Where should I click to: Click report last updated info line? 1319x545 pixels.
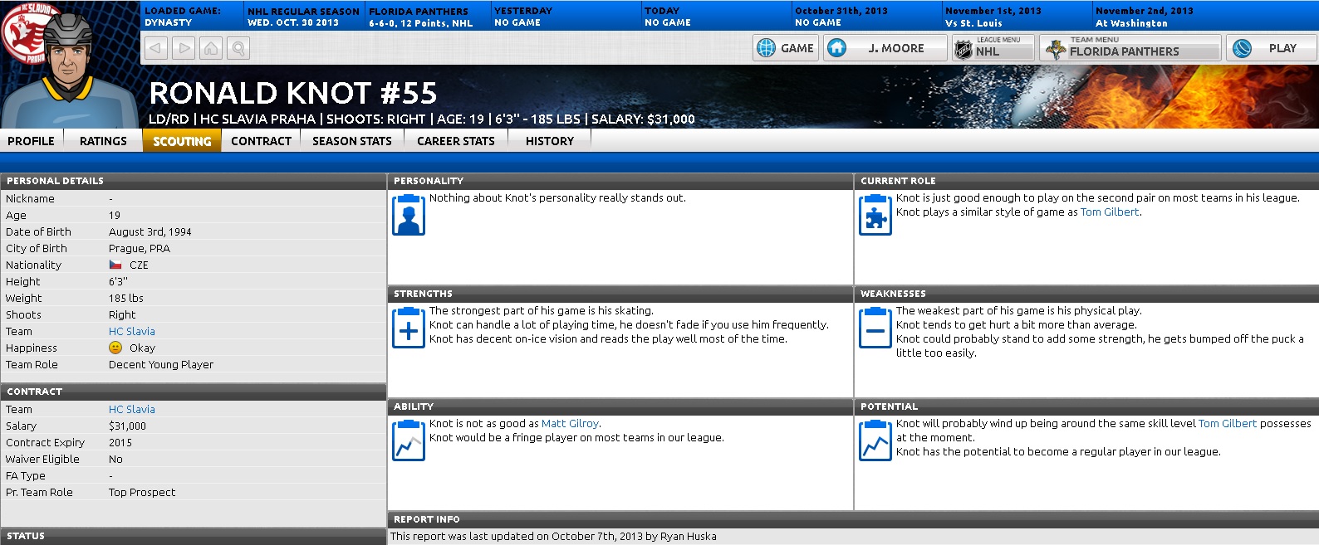[553, 536]
